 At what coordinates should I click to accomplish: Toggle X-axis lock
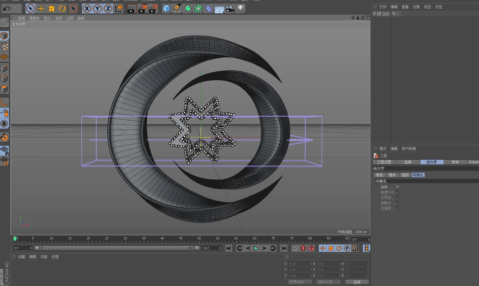pos(87,9)
